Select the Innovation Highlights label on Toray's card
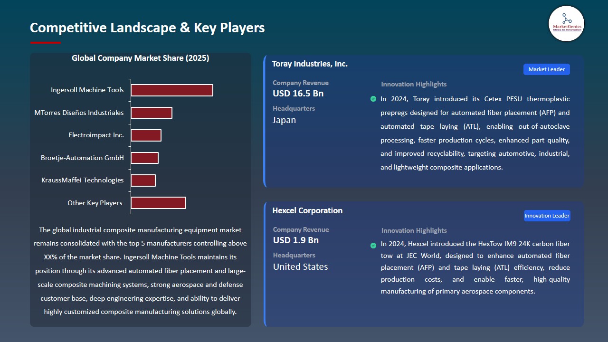608x342 pixels. [413, 84]
